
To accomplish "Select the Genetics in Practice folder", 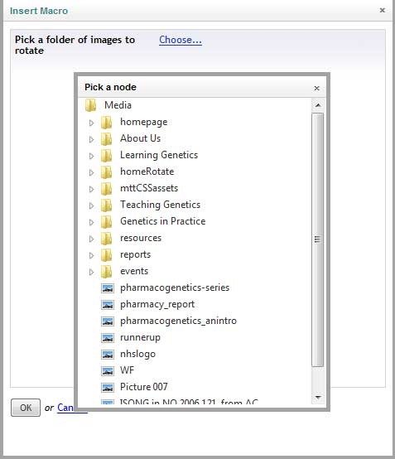I will [162, 221].
